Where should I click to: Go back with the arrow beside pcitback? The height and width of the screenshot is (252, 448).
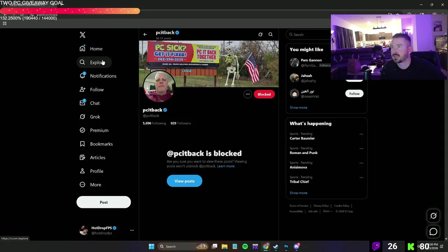(x=145, y=34)
